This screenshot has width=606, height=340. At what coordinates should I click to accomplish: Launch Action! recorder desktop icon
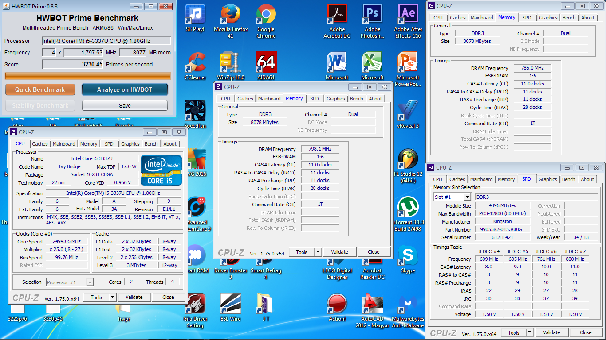[337, 307]
